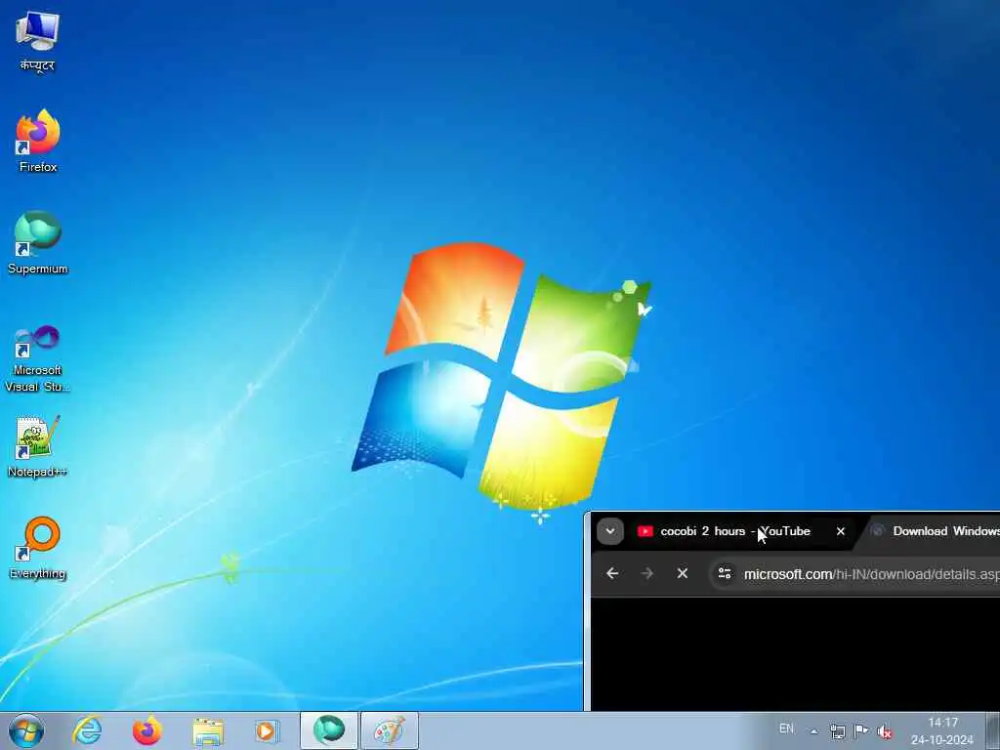1000x750 pixels.
Task: Open the browser tab search dropdown
Action: tap(609, 531)
